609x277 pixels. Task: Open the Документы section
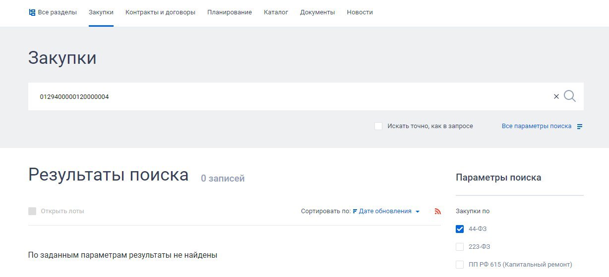click(317, 12)
